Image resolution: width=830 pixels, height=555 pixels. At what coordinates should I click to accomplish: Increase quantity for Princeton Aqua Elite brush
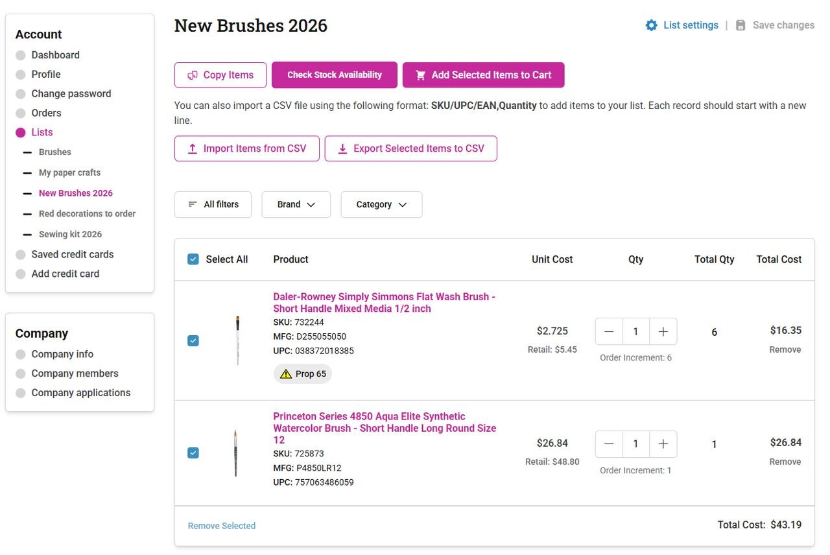663,444
